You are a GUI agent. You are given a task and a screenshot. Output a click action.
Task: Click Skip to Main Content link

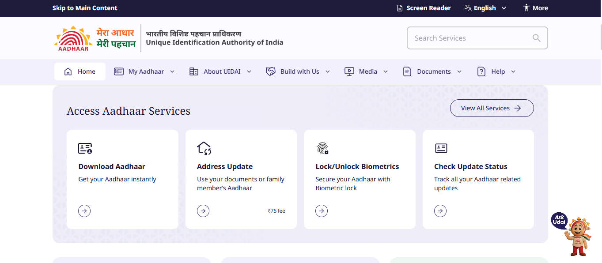[85, 8]
